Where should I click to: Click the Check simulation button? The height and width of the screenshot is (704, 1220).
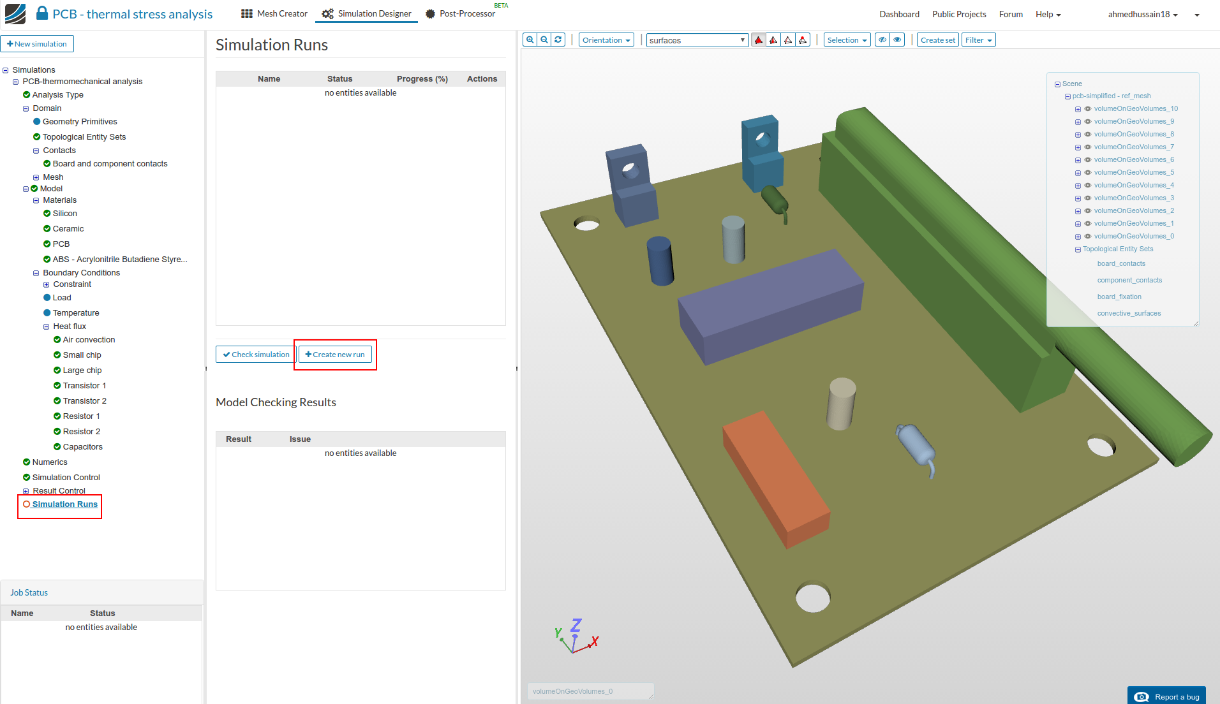coord(255,355)
